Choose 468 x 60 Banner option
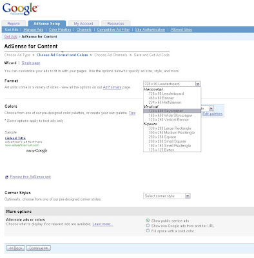 tap(161, 98)
